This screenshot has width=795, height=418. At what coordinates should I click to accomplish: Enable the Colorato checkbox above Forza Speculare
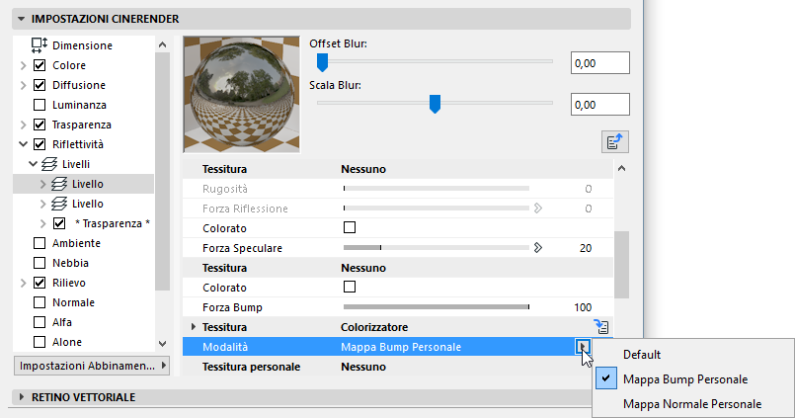[349, 227]
